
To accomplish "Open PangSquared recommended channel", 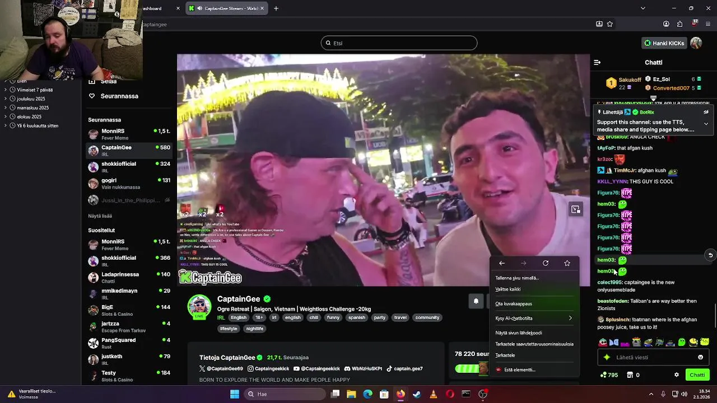I will (129, 343).
